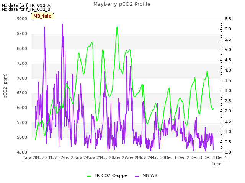Click the Dec 1 date label
This screenshot has width=245, height=183.
[171, 157]
